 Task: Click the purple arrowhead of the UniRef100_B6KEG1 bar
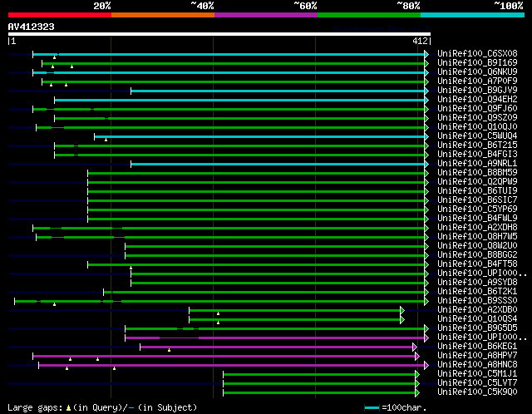(x=415, y=347)
